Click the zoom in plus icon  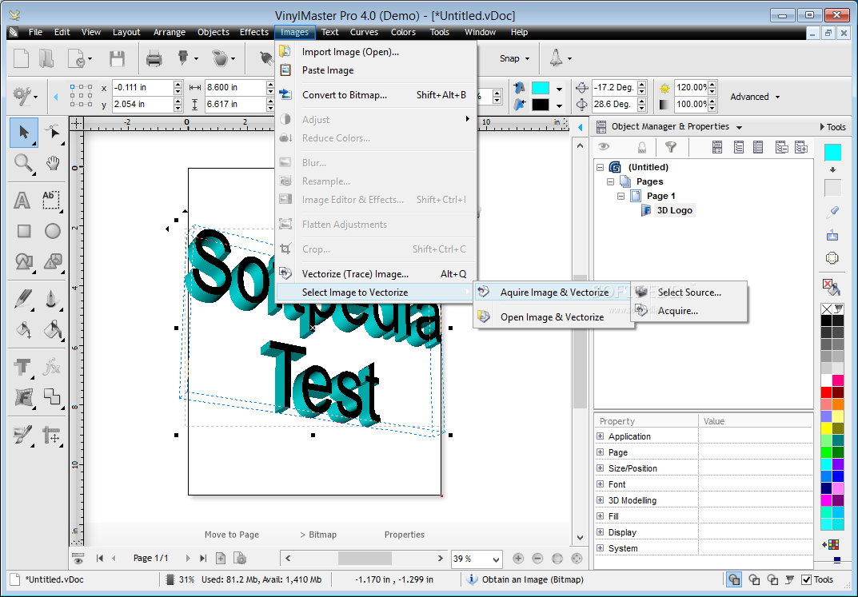tap(518, 558)
